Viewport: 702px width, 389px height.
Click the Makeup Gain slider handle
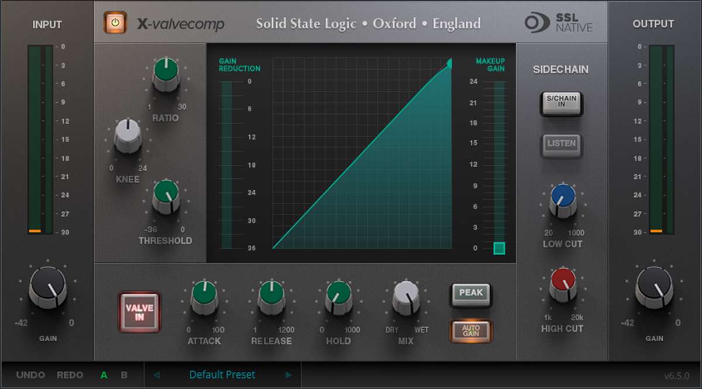pos(499,248)
